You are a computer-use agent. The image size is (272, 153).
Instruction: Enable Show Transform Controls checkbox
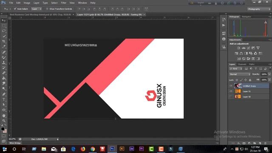47,9
